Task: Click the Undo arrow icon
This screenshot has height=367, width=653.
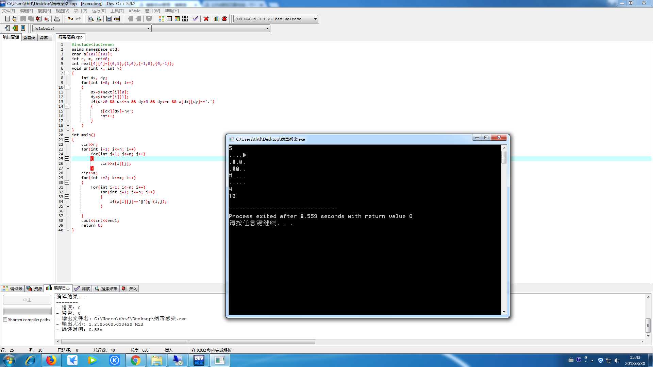Action: 70,19
